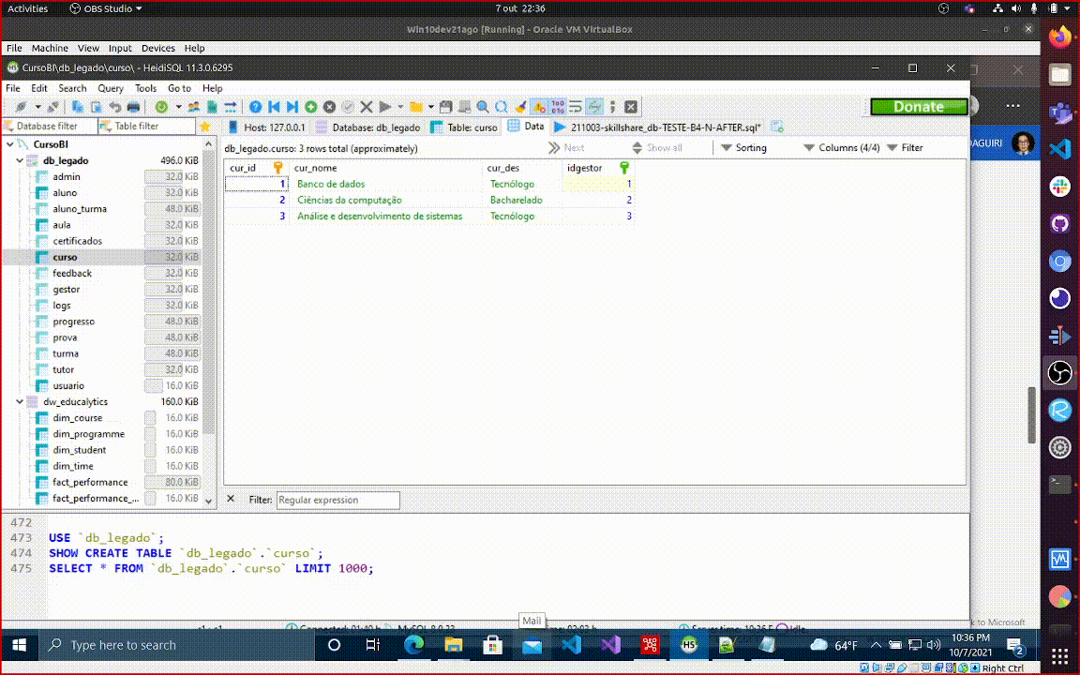Click the Load SQL file folder icon
This screenshot has height=675, width=1080.
(x=416, y=107)
